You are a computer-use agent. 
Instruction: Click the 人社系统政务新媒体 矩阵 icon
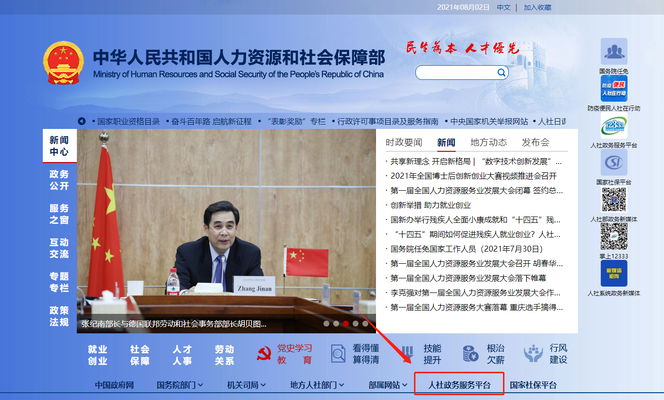click(614, 273)
